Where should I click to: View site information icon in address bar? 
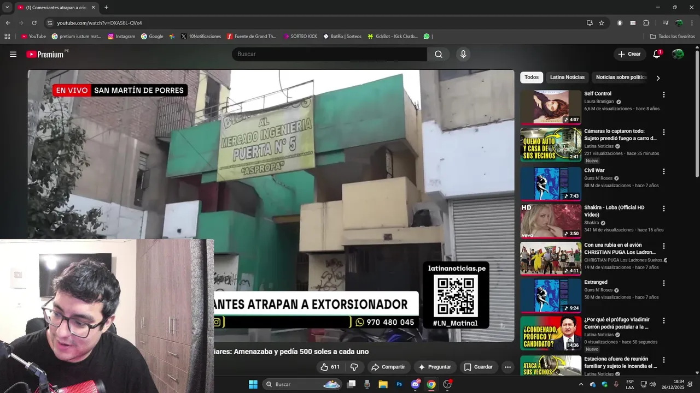[50, 23]
